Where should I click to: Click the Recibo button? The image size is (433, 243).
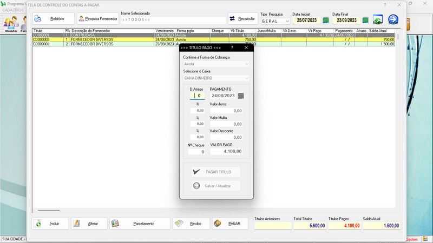pos(192,224)
